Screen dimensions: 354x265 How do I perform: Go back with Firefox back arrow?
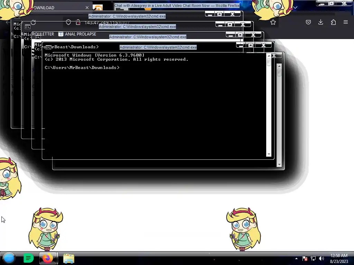(x=8, y=22)
